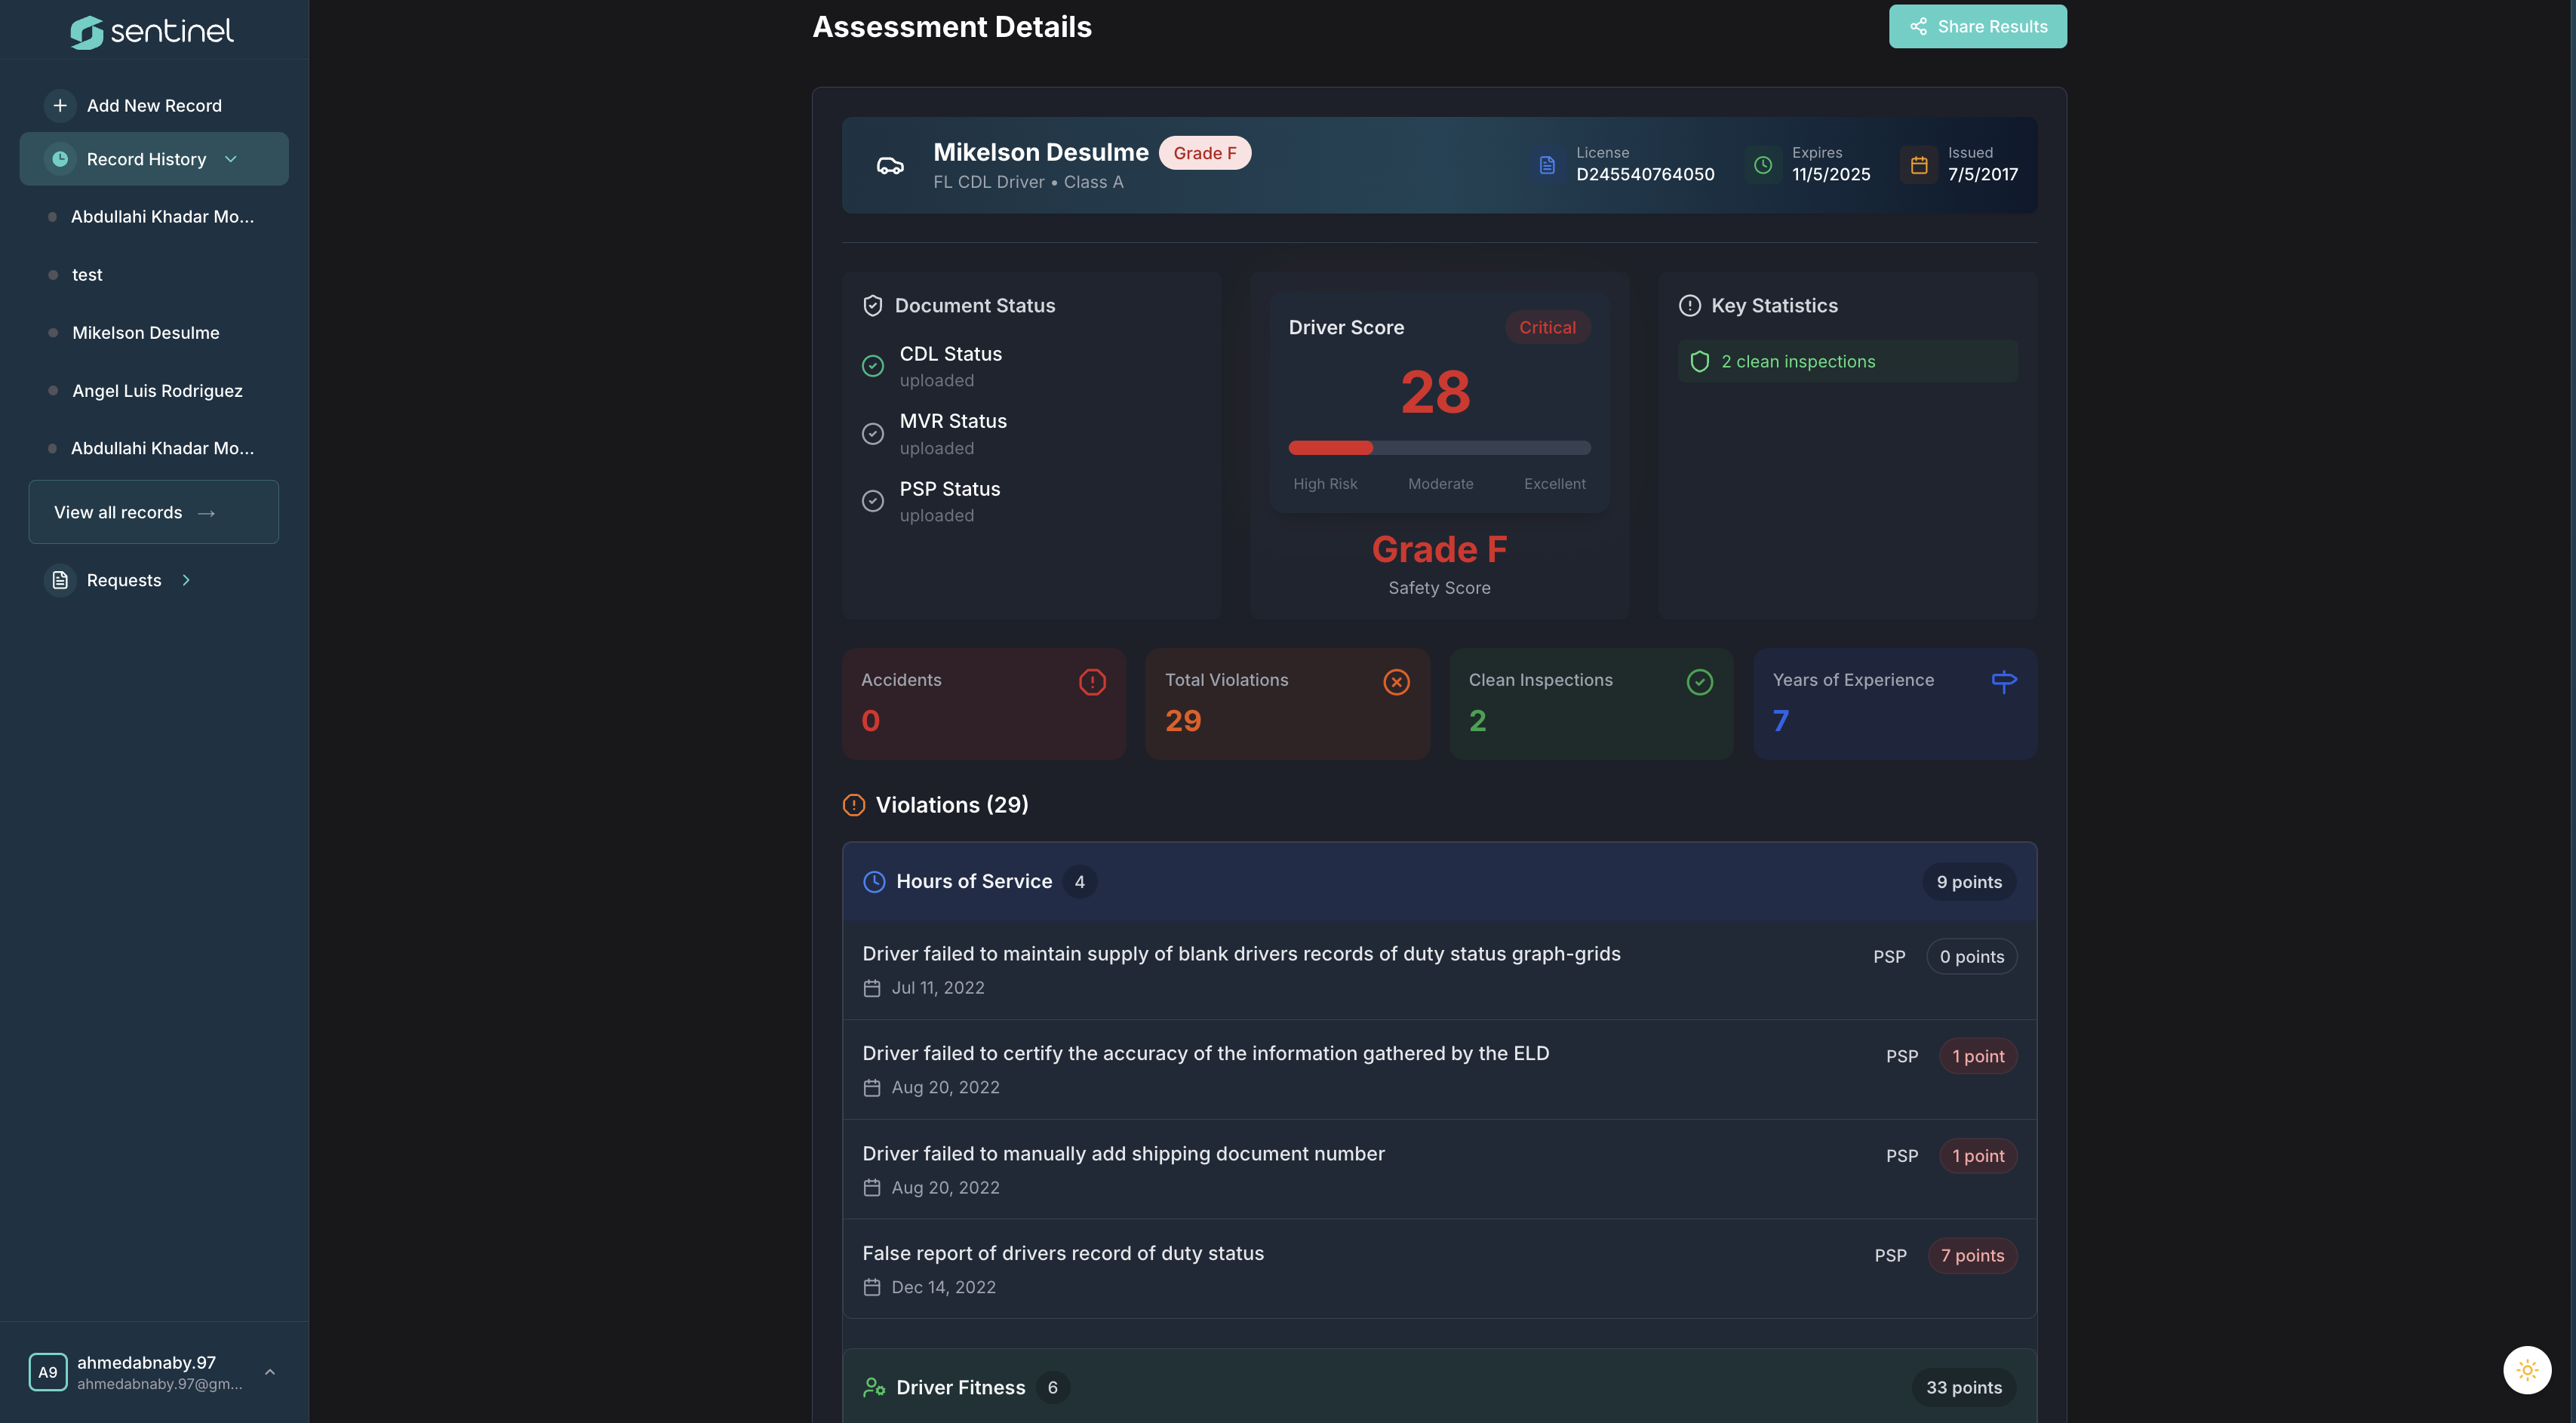
Task: Collapse the Record History dropdown
Action: 231,159
